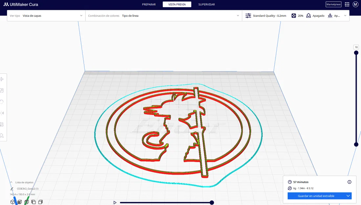Screen dimensions: 361x205
Task: Click the support Apagado icon
Action: tap(308, 16)
